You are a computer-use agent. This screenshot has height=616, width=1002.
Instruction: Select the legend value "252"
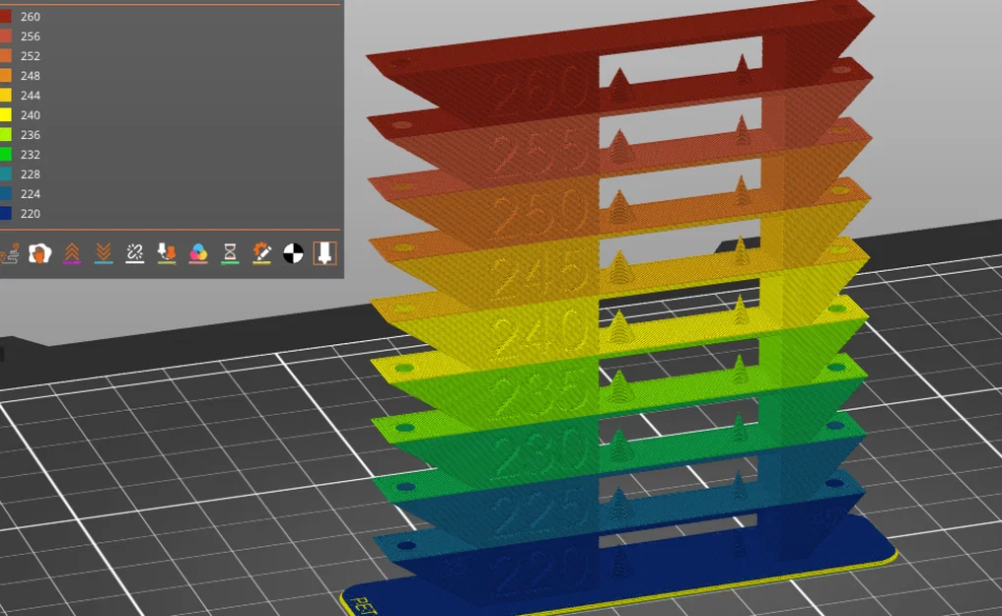[30, 56]
